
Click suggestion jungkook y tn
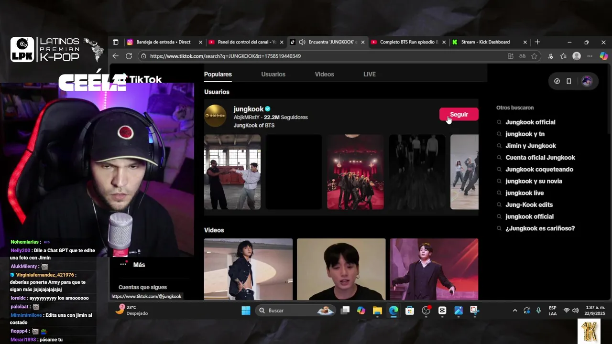coord(525,134)
